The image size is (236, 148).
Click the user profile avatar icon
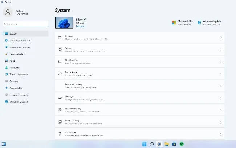point(8,12)
